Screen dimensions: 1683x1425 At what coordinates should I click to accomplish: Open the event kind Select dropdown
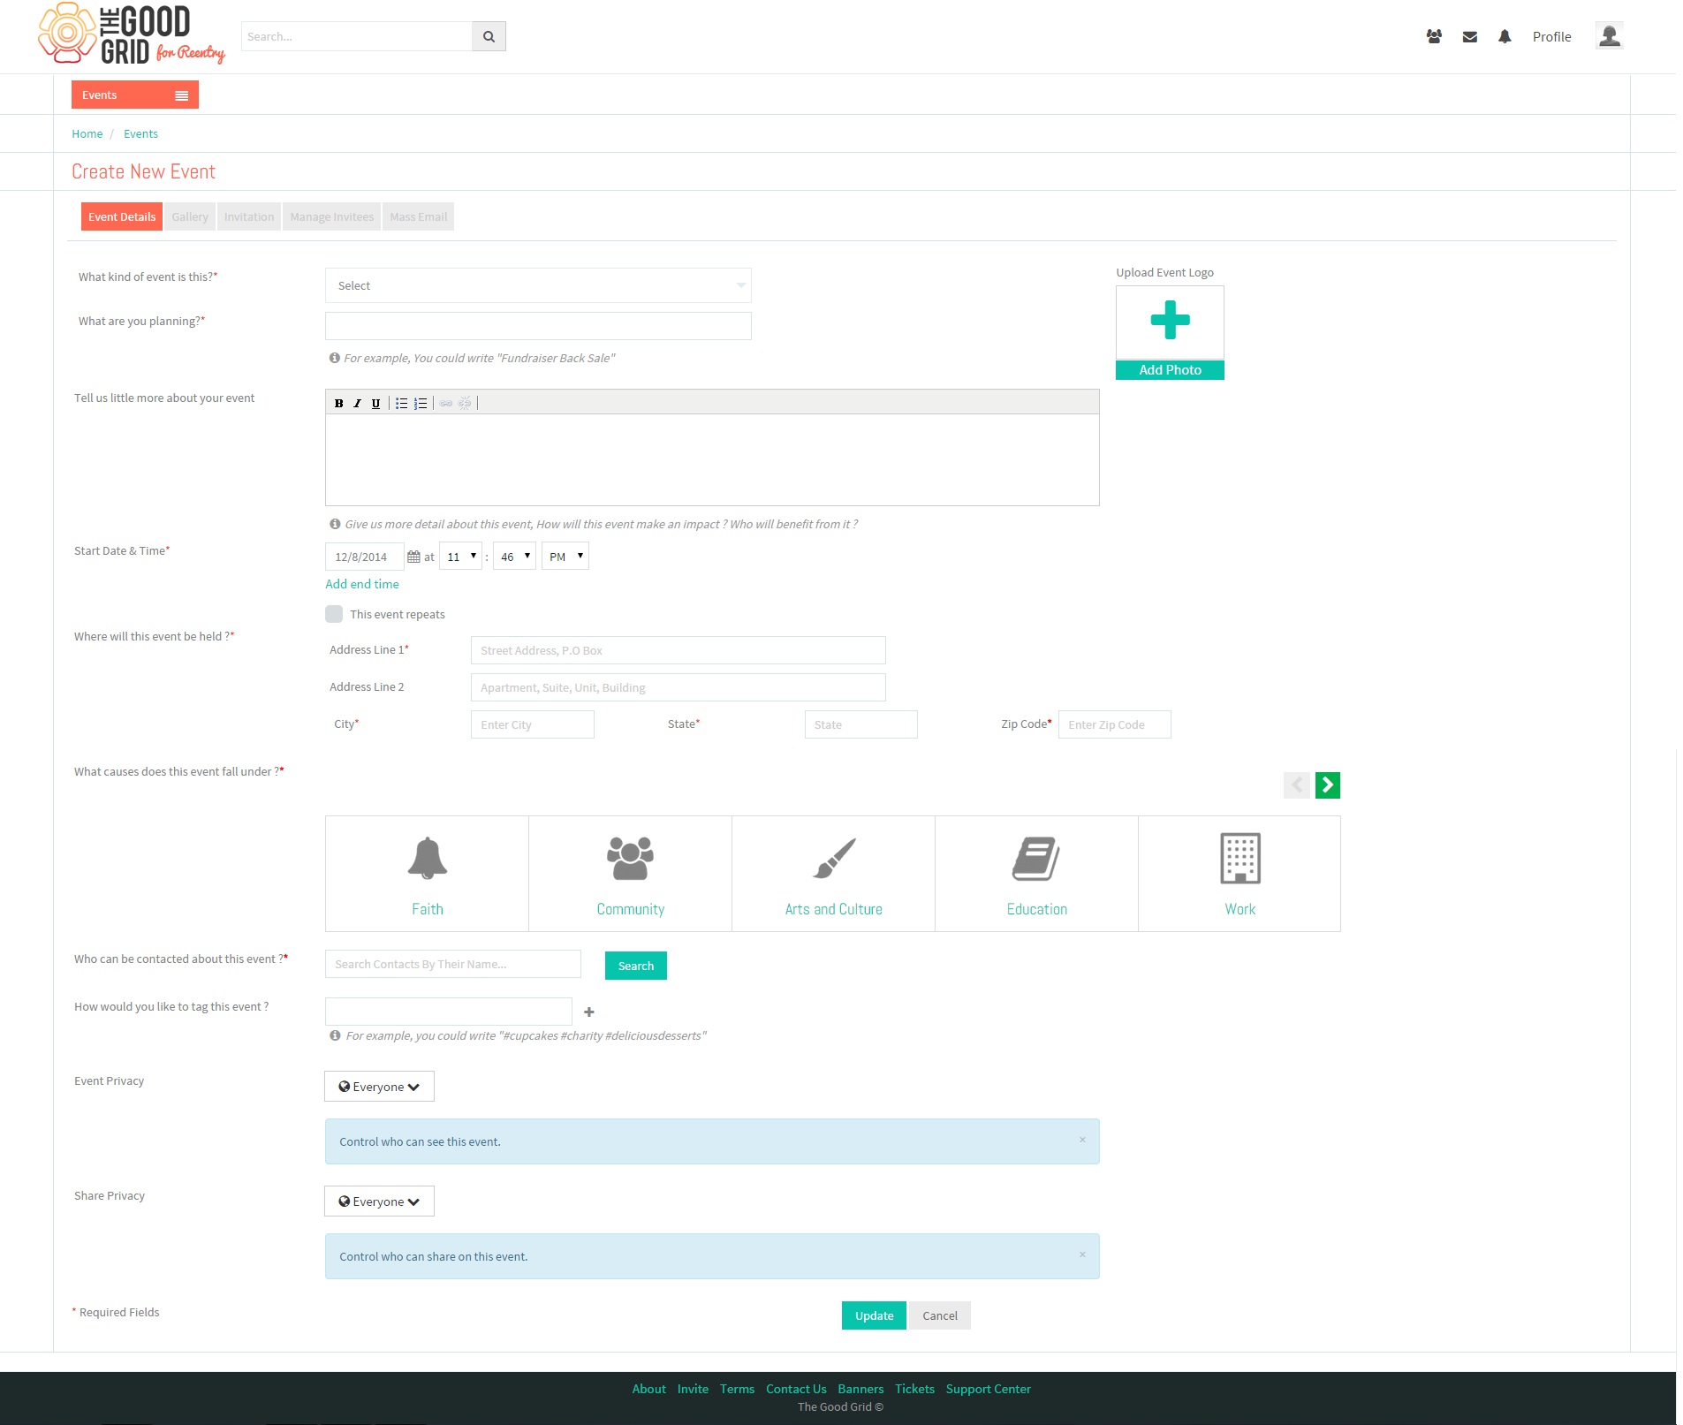coord(538,285)
